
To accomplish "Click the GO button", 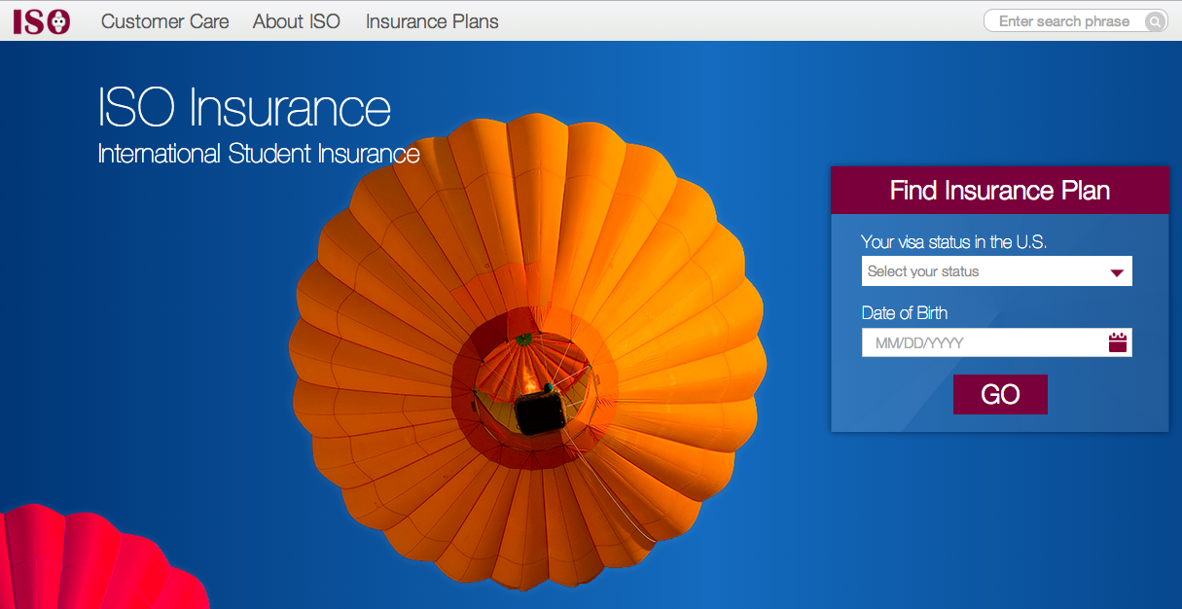I will [x=1000, y=394].
